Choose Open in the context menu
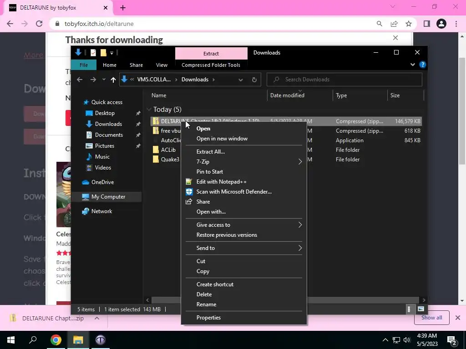466x349 pixels. tap(244, 129)
